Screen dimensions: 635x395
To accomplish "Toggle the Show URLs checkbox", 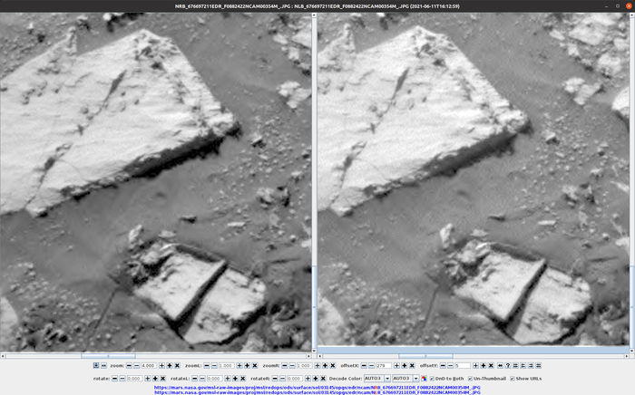I will [513, 379].
